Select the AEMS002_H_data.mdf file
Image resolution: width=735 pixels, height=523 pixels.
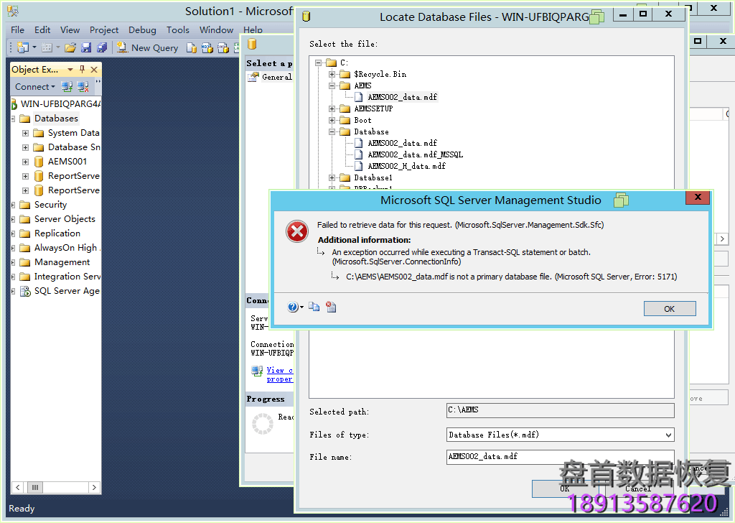coord(406,166)
